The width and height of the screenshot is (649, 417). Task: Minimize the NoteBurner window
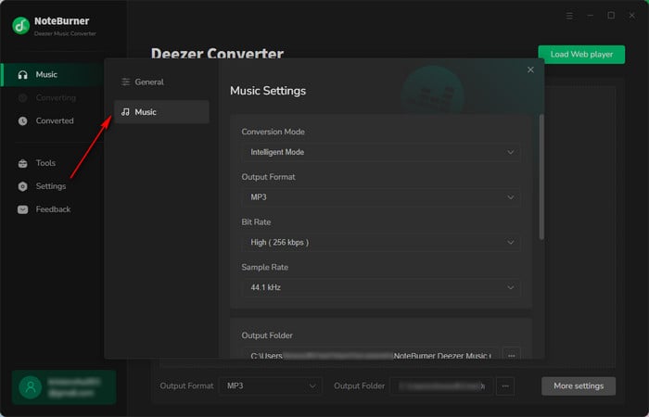click(591, 16)
